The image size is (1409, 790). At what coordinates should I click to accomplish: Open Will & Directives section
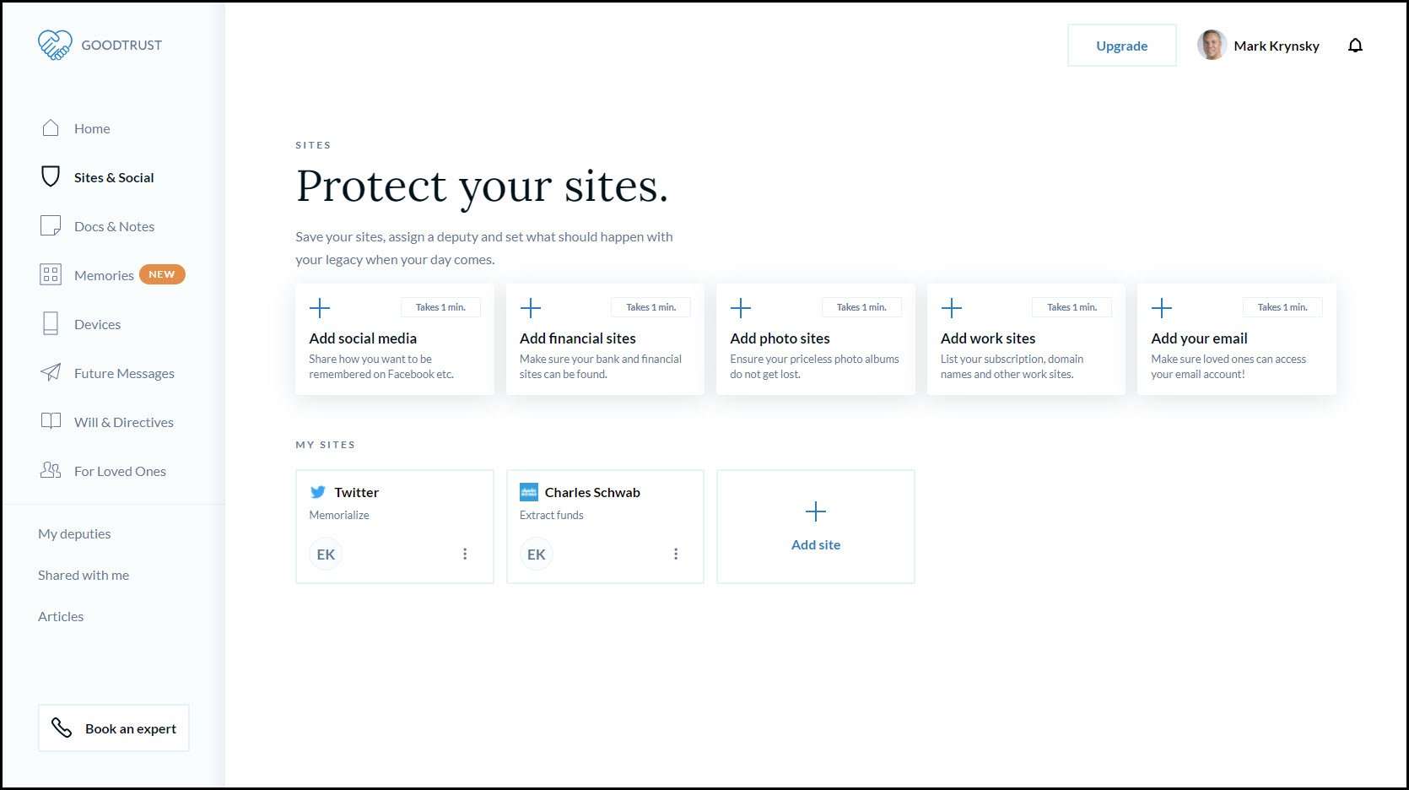click(124, 422)
